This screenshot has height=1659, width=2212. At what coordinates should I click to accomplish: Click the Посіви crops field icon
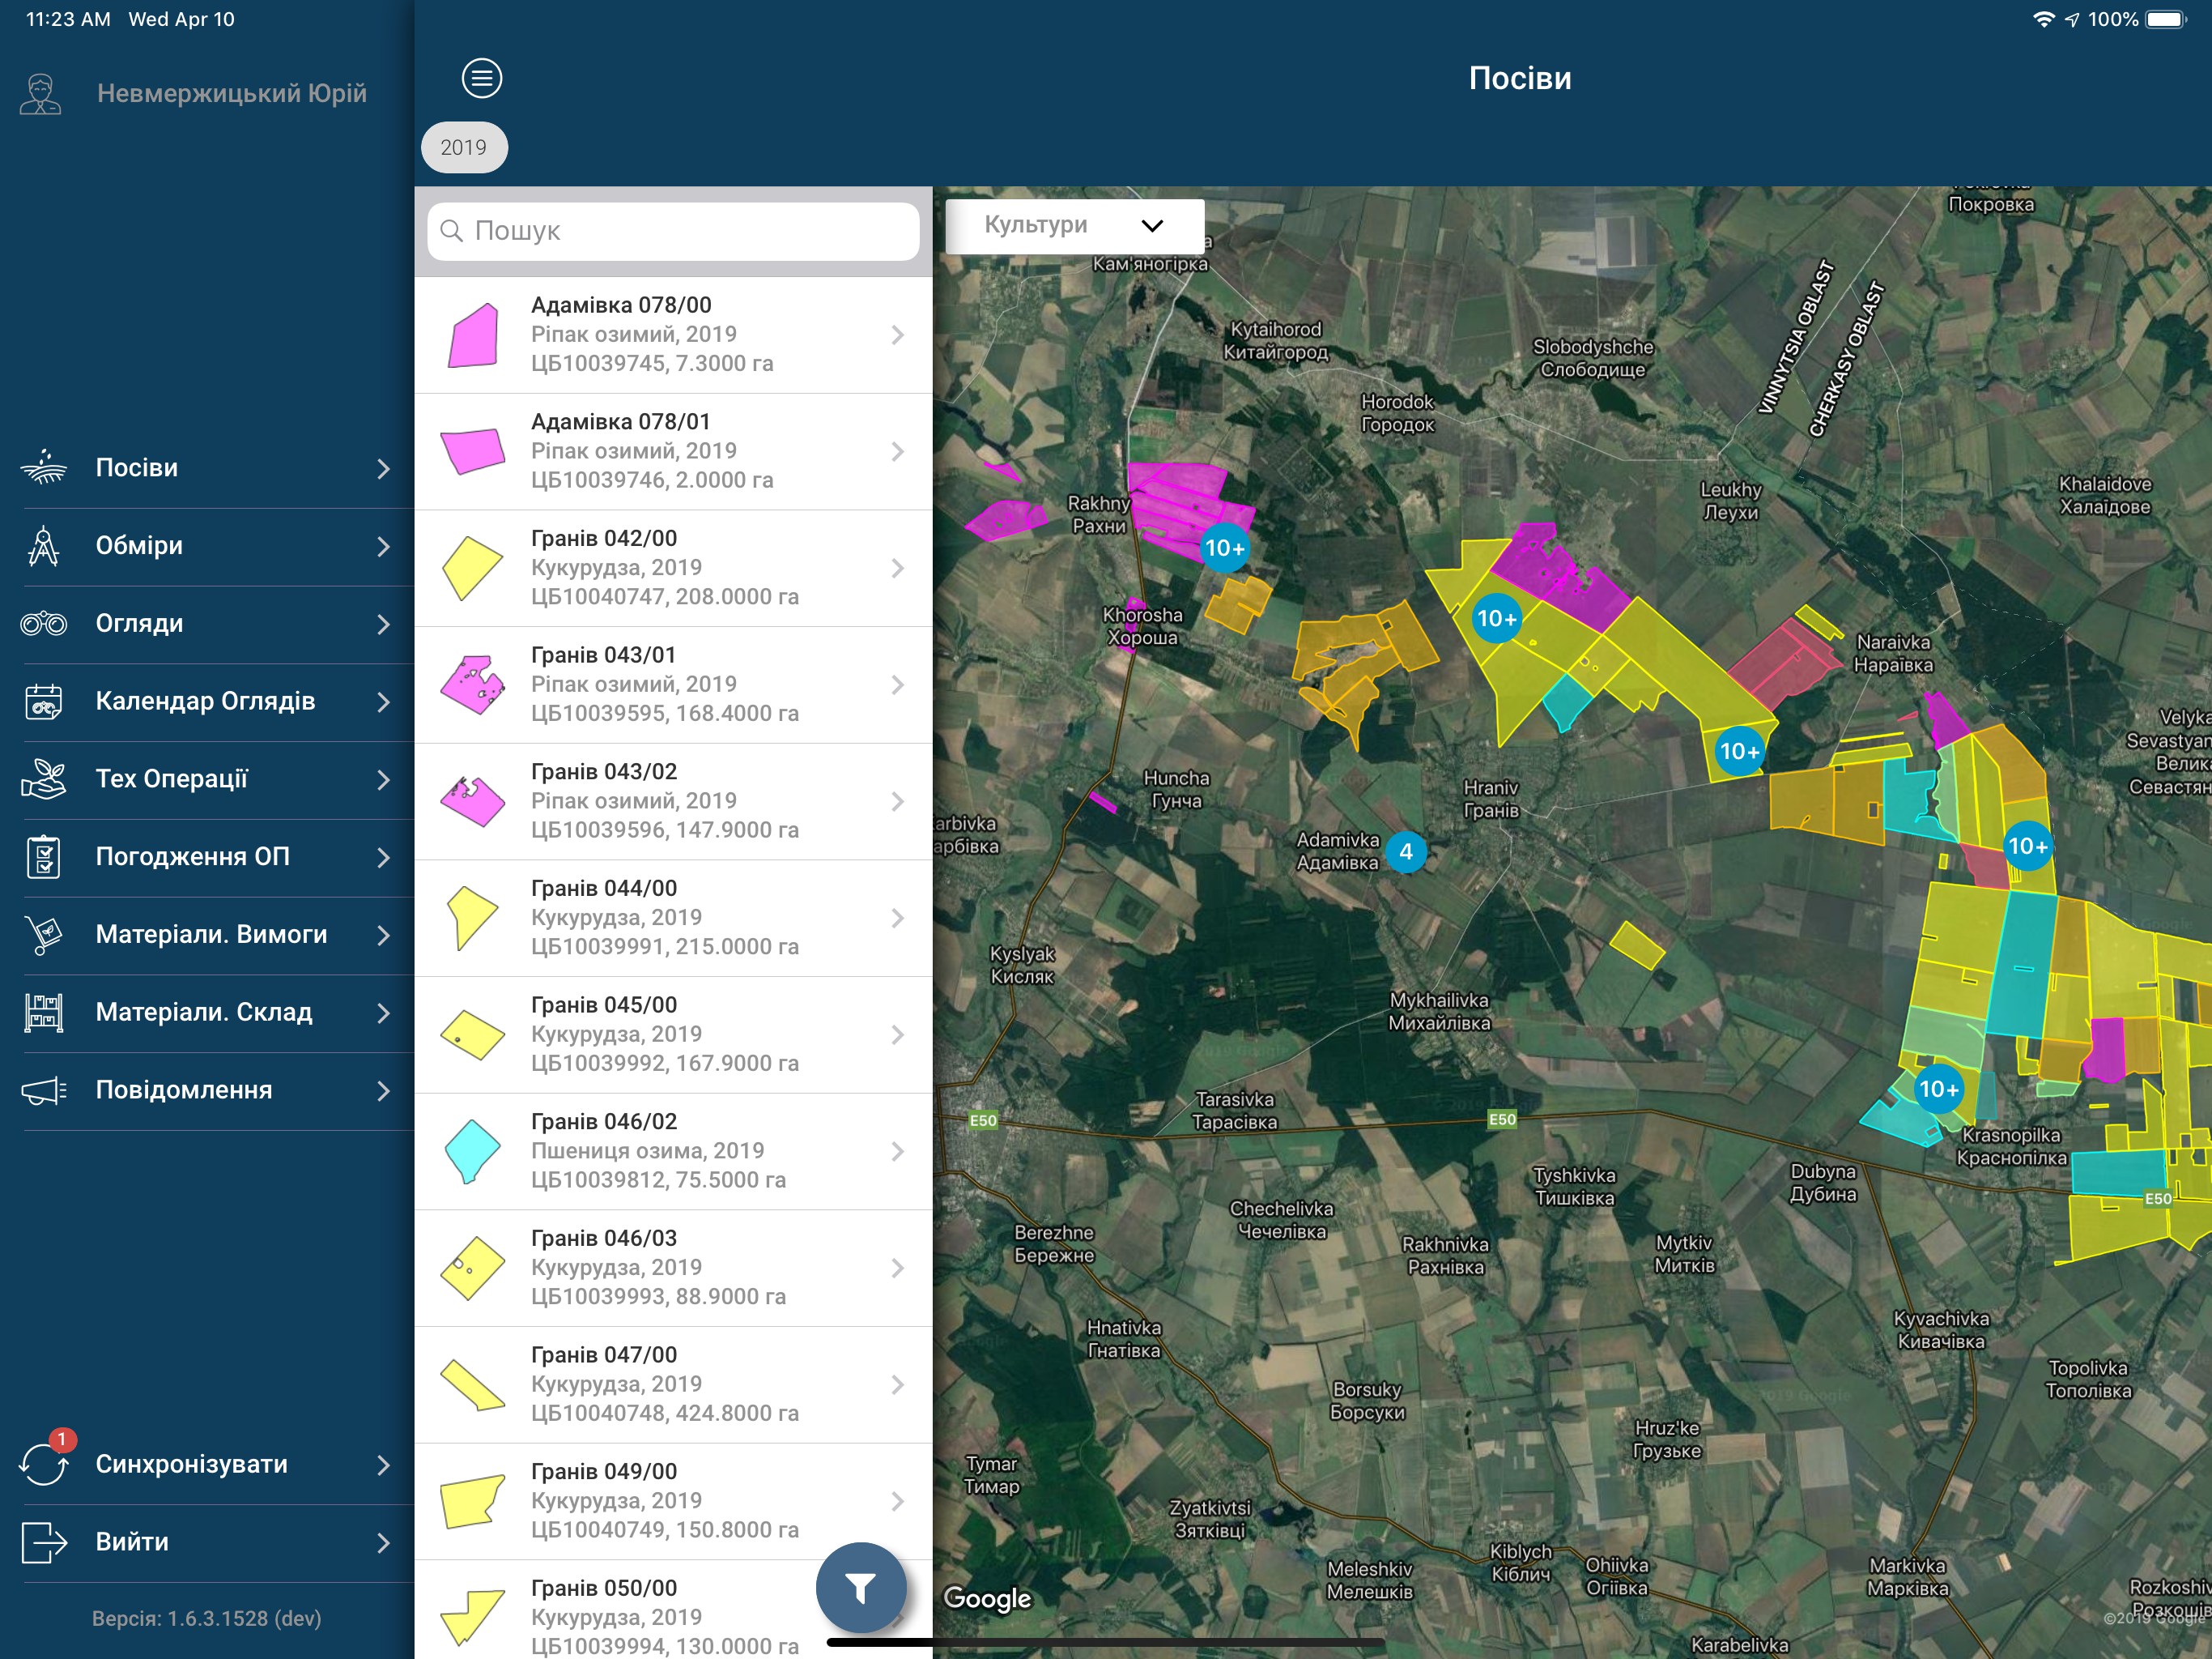[43, 467]
